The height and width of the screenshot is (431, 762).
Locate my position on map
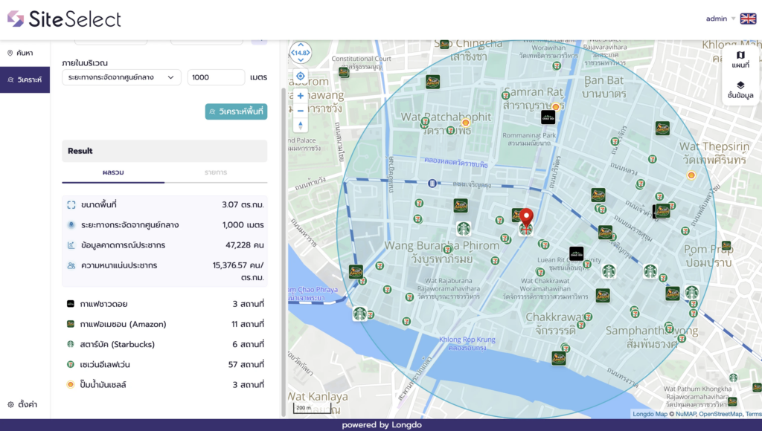pyautogui.click(x=301, y=77)
